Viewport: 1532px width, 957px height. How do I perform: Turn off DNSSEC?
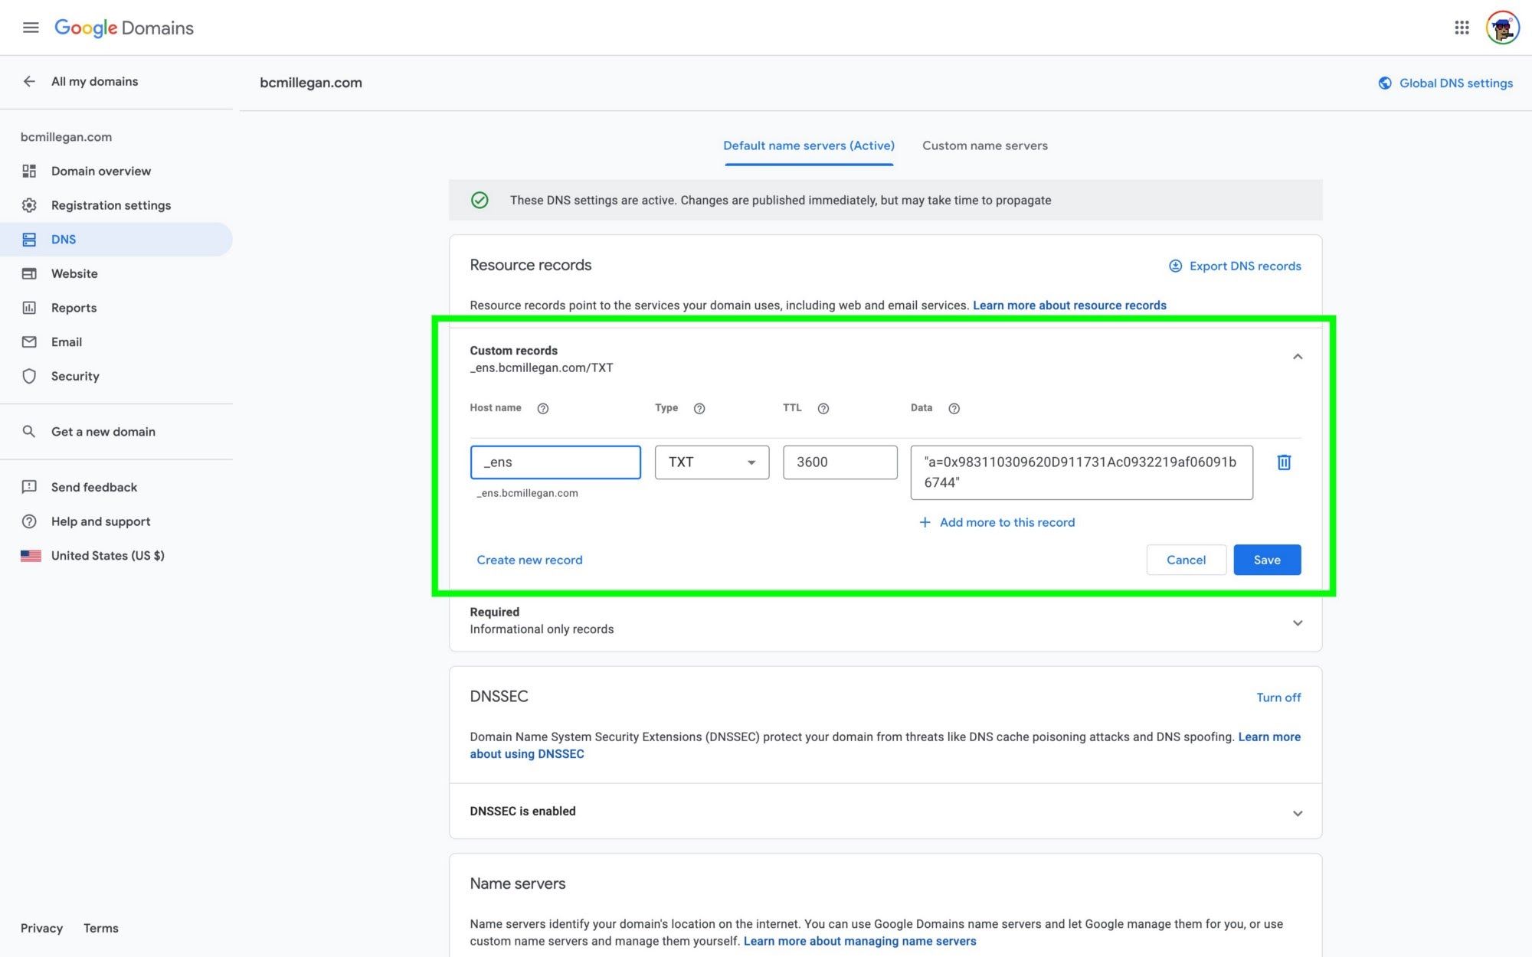1278,697
